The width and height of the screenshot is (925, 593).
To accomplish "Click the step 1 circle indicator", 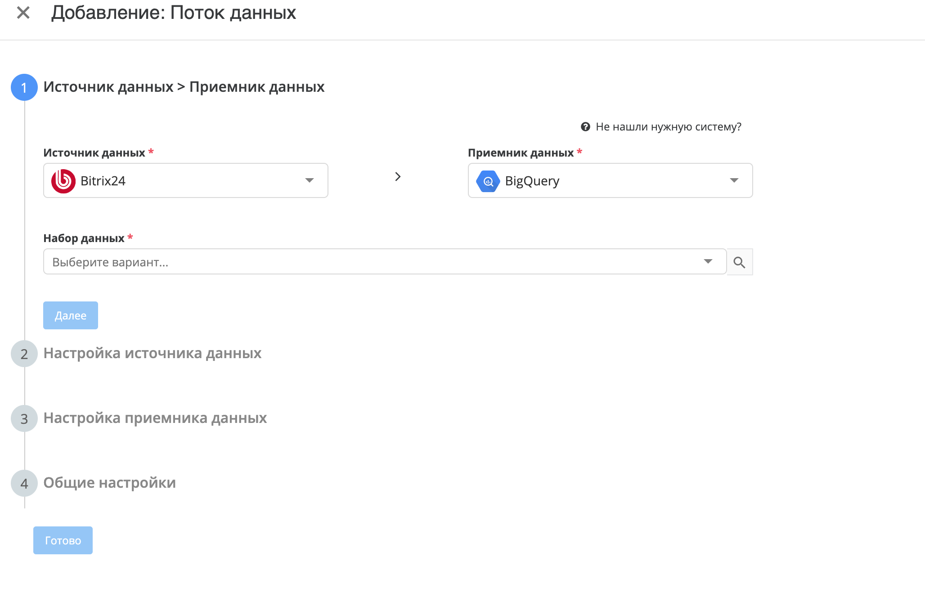I will (24, 87).
